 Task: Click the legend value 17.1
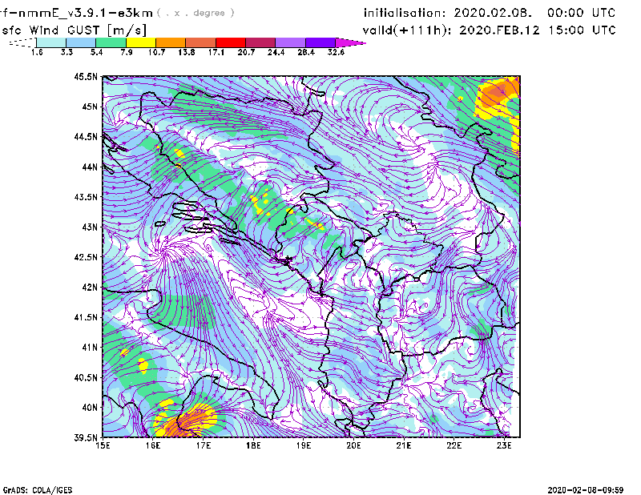[x=216, y=52]
